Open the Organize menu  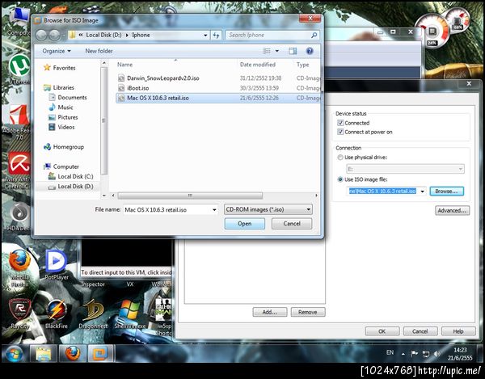[x=57, y=51]
